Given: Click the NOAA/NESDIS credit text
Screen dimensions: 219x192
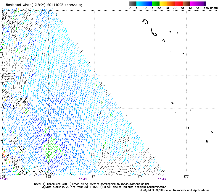Looking at the screenshot, I should point(174,190).
